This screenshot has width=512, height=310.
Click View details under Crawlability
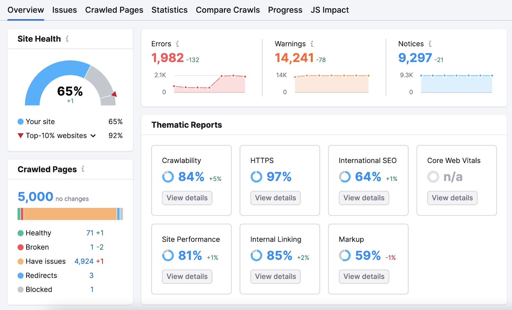187,198
